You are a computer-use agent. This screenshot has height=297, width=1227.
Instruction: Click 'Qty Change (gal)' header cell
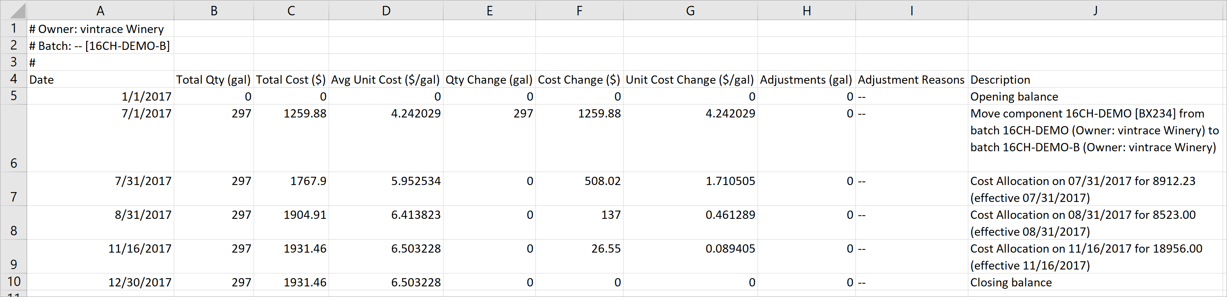pyautogui.click(x=489, y=79)
